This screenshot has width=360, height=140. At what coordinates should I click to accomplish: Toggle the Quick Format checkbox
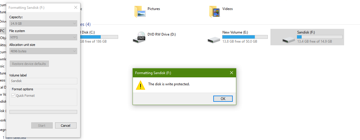(x=13, y=96)
